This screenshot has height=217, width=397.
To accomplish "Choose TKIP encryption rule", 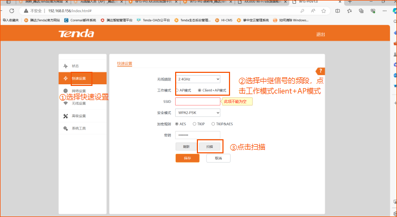I will (x=195, y=124).
